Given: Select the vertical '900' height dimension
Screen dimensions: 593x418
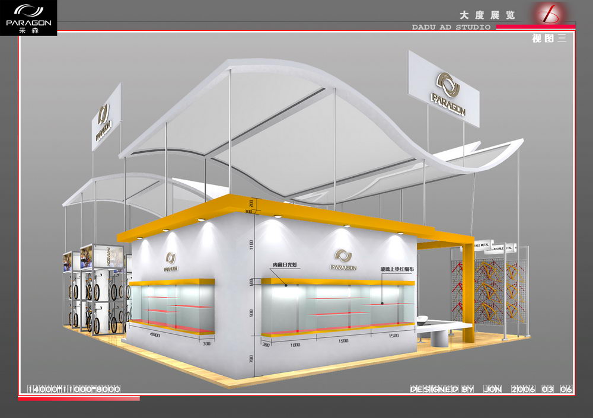Looking at the screenshot, I should (x=251, y=313).
